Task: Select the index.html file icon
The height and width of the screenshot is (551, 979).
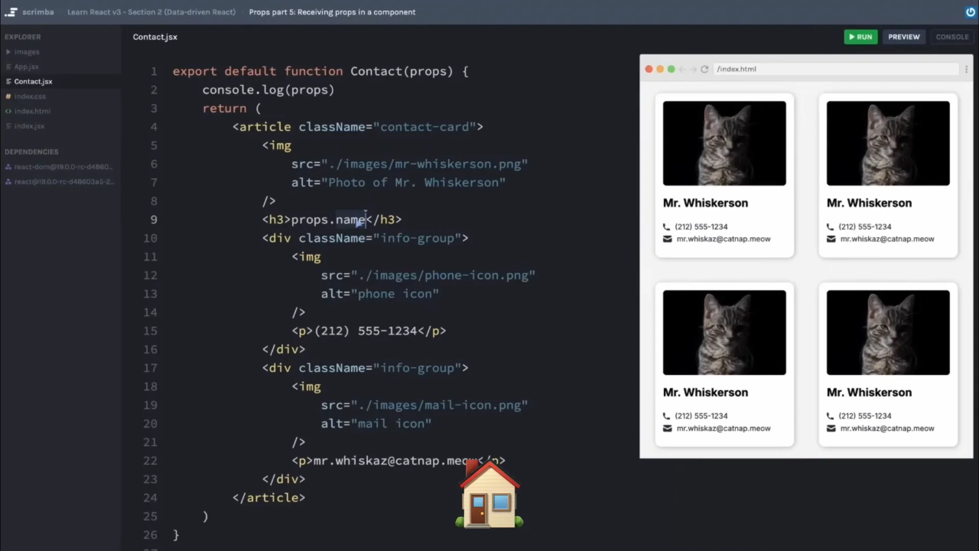Action: click(x=8, y=111)
